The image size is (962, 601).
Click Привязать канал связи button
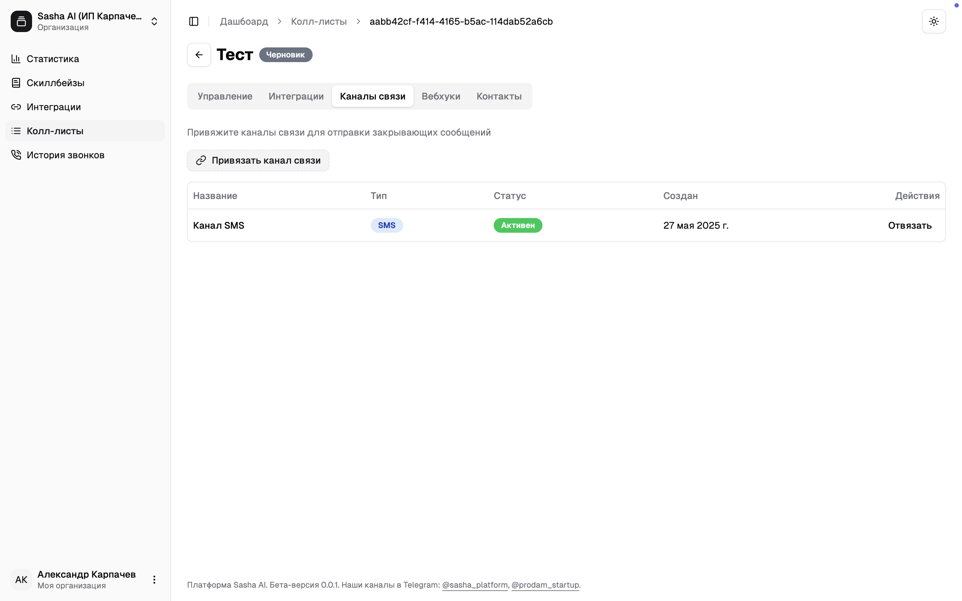(258, 160)
